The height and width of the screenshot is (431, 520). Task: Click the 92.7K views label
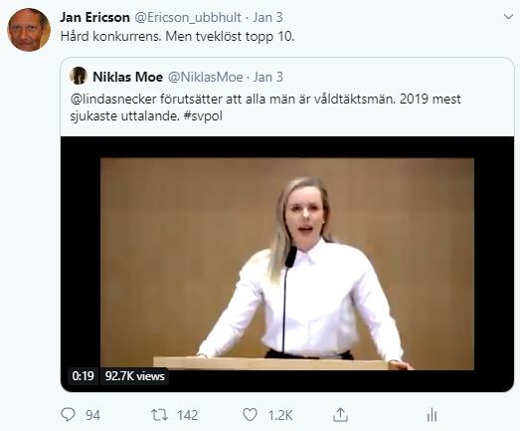(x=134, y=376)
